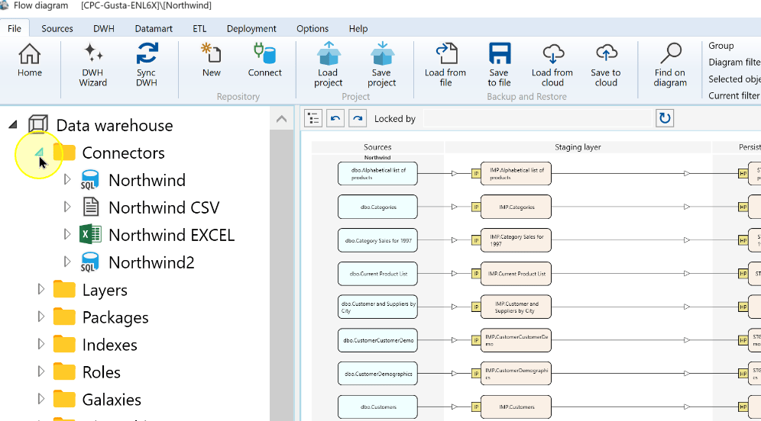This screenshot has width=761, height=421.
Task: Select IMP.Customer and Suppliers by City node
Action: [516, 307]
